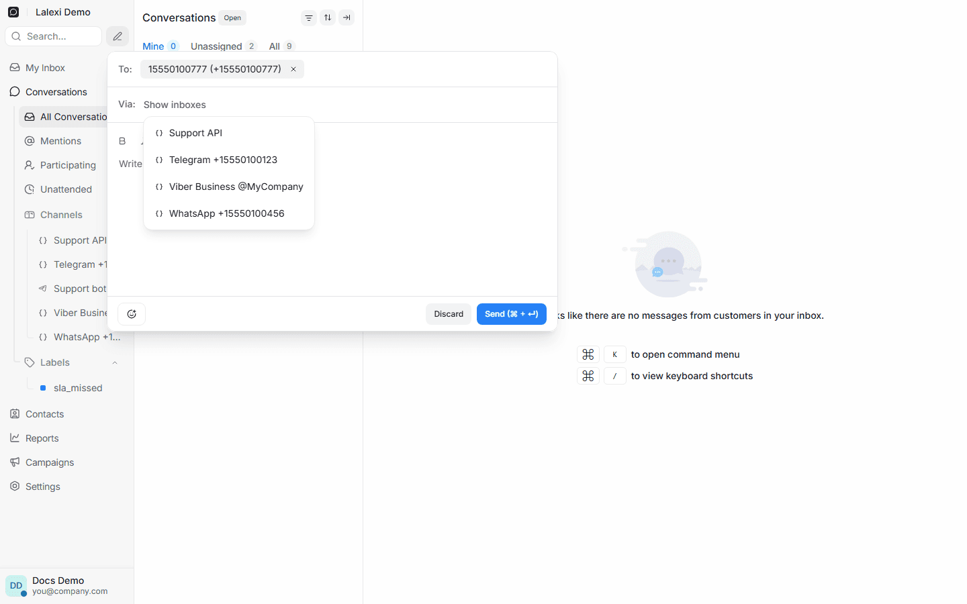The width and height of the screenshot is (967, 604).
Task: Toggle bold formatting in message editor
Action: click(x=122, y=141)
